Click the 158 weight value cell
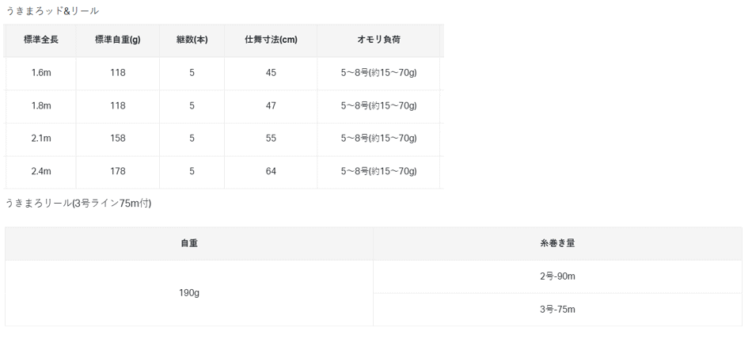The image size is (752, 339). coord(118,139)
